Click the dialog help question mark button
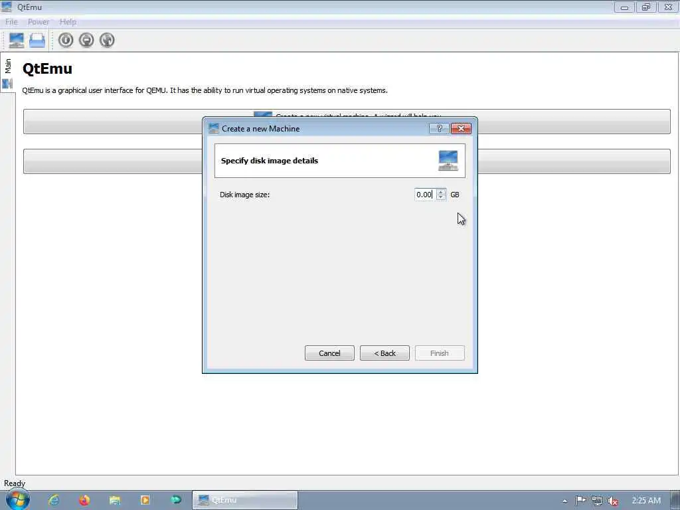This screenshot has width=680, height=510. click(x=440, y=128)
